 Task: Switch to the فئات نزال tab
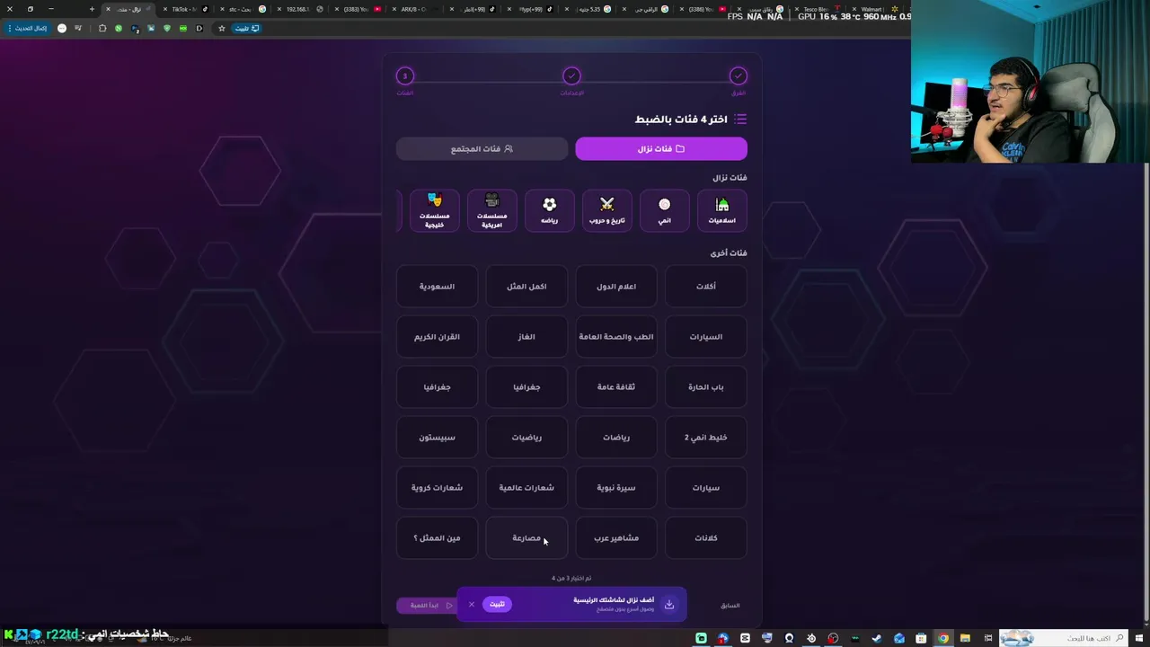[x=661, y=148]
